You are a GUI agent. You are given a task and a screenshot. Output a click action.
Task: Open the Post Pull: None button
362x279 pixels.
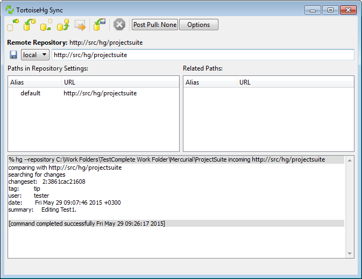click(155, 25)
